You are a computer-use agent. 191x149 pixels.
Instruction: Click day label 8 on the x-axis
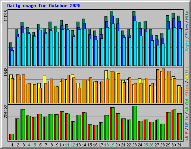[51, 145]
